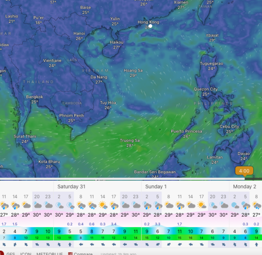This screenshot has height=255, width=262.
Task: Open the Compare models view
Action: point(83,254)
